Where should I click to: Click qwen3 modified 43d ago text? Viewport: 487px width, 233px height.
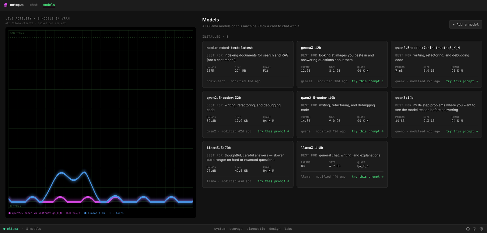[x=418, y=132]
